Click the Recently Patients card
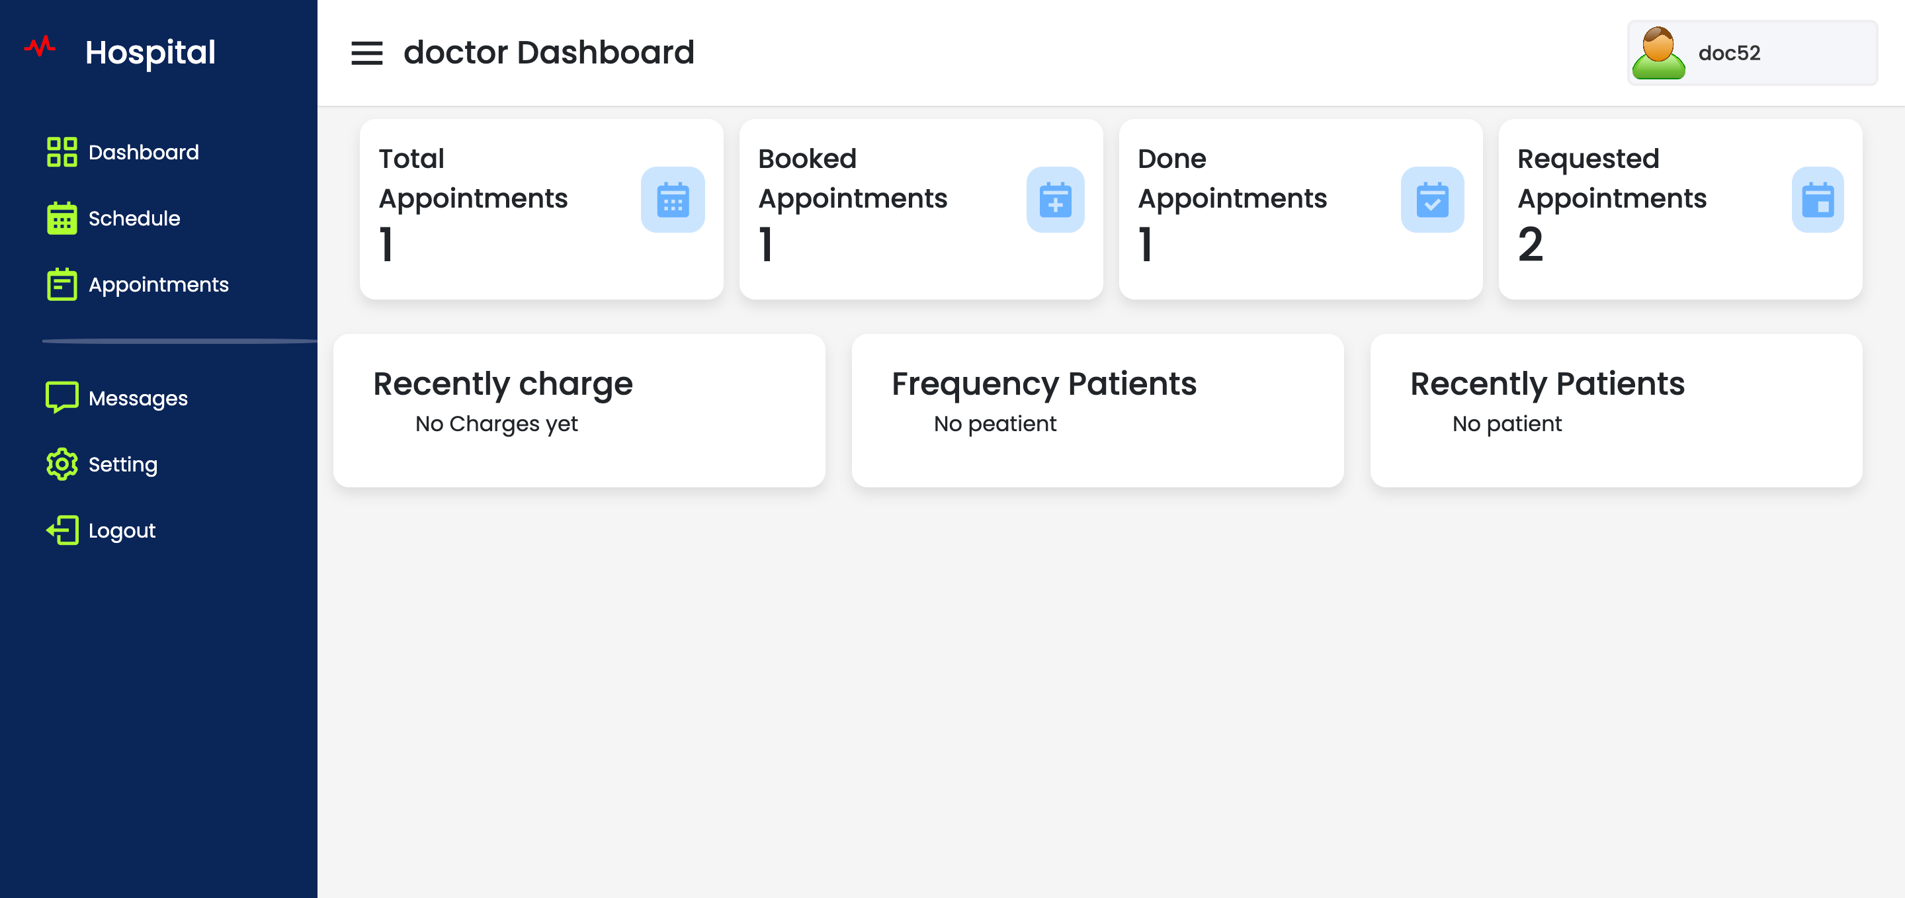 click(x=1547, y=383)
